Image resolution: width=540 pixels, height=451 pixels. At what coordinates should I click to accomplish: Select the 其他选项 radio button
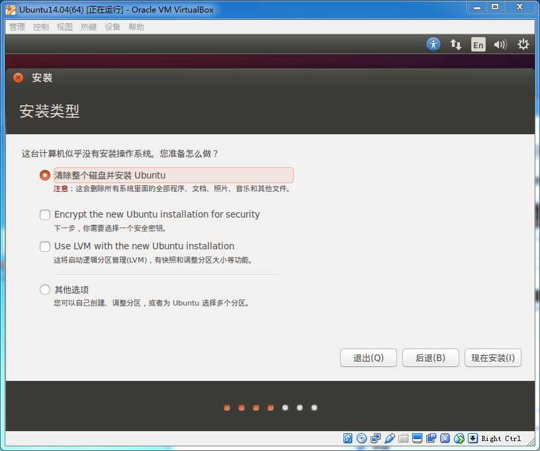click(45, 290)
